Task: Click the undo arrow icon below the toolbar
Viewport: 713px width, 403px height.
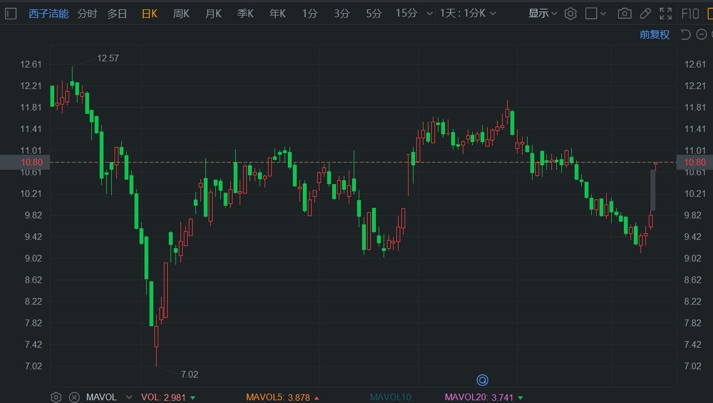Action: (685, 35)
